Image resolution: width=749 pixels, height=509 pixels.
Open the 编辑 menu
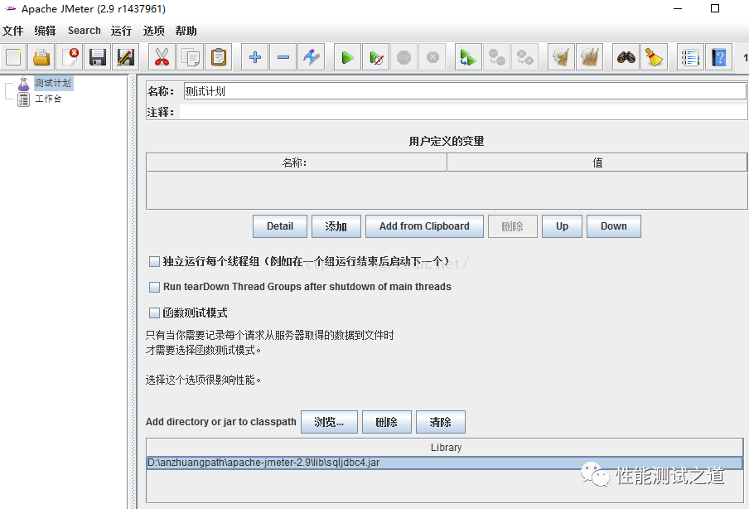(x=45, y=31)
